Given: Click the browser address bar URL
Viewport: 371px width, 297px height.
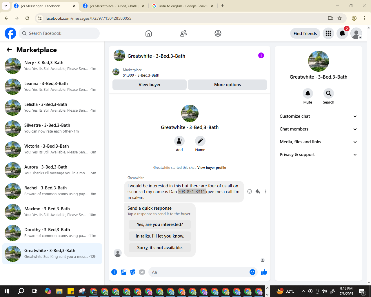Looking at the screenshot, I should click(x=88, y=18).
